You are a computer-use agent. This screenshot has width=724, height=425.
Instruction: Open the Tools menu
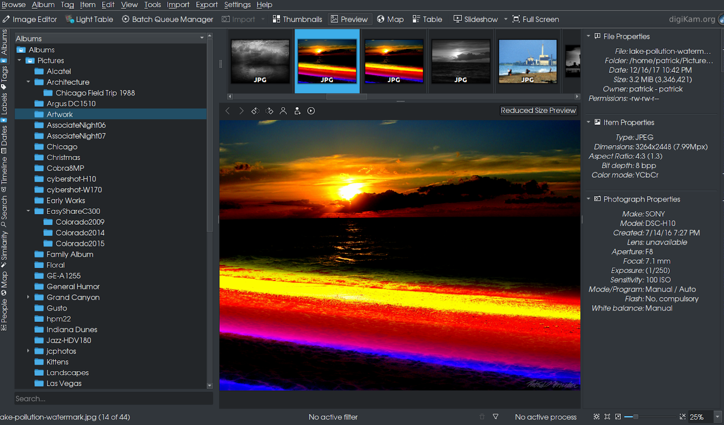152,5
